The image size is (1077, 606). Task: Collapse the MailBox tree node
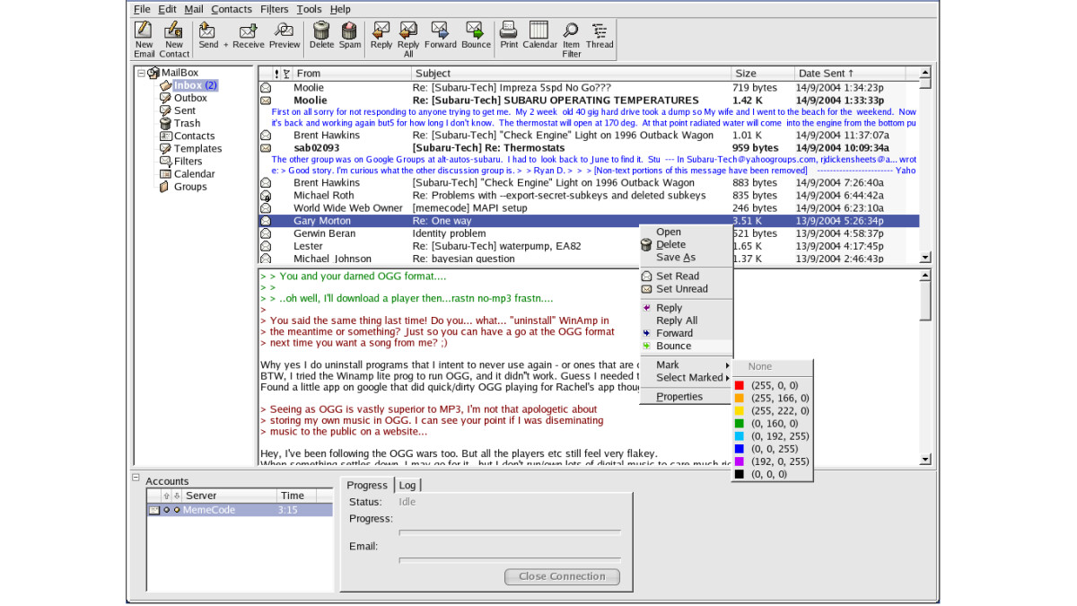(x=141, y=73)
